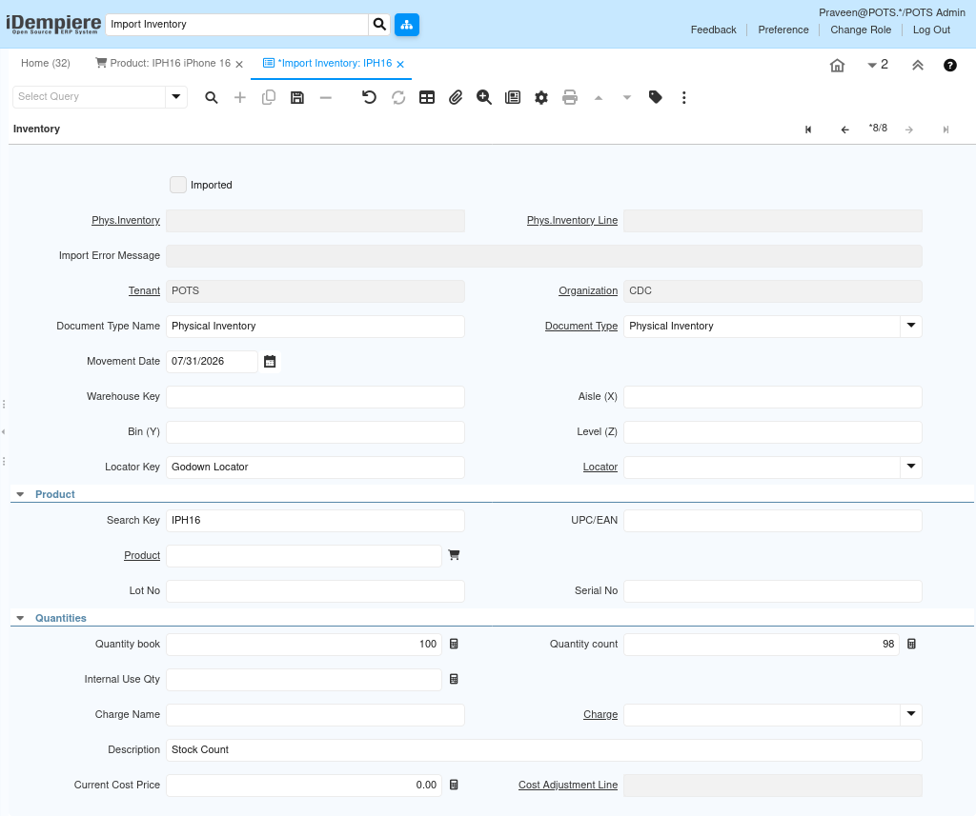The height and width of the screenshot is (816, 976).
Task: Click into the Locator Key field
Action: [315, 468]
